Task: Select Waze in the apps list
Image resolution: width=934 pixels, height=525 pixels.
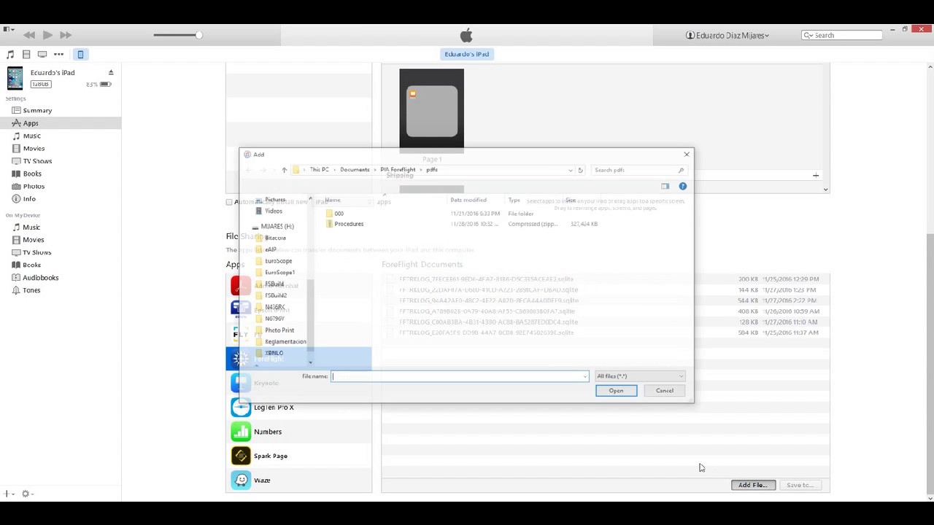Action: coord(299,480)
